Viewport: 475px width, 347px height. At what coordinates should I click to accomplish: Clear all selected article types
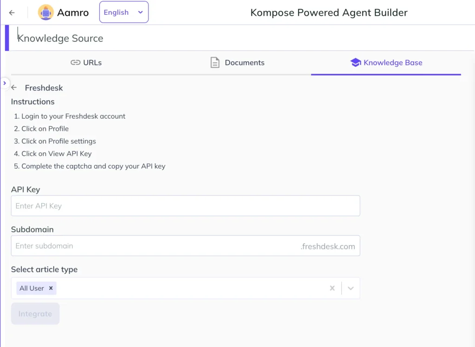tap(332, 288)
